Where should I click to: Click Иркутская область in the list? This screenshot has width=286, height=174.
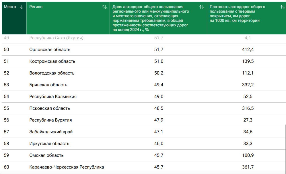pyautogui.click(x=49, y=144)
